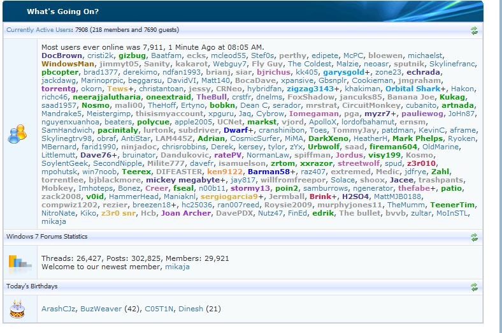Click Jacee username
The image size is (502, 333).
(x=401, y=180)
